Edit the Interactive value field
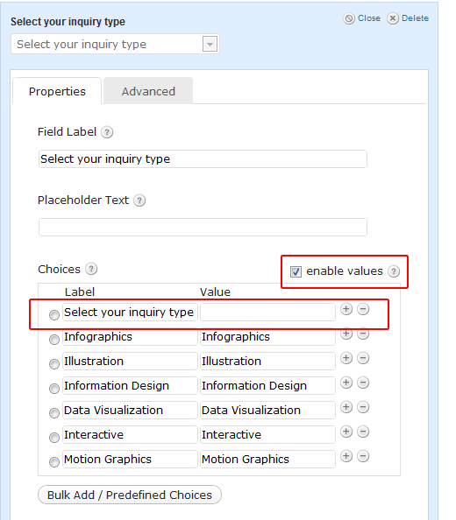 click(x=267, y=435)
